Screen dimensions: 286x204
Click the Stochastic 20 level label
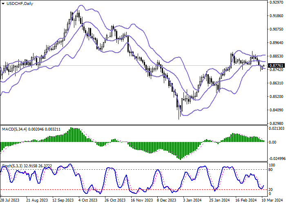270,190
